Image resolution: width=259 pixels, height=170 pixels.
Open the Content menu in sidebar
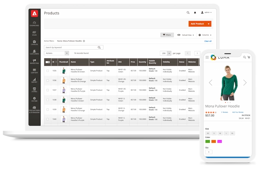click(35, 71)
